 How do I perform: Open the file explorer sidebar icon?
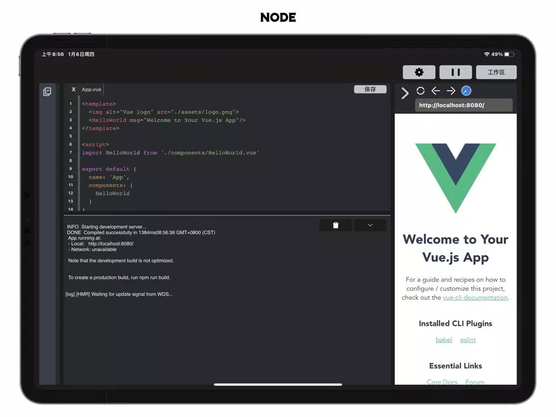coord(47,92)
